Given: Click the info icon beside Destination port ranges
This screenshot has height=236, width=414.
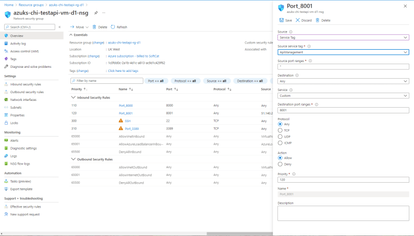Looking at the screenshot, I should click(x=317, y=104).
